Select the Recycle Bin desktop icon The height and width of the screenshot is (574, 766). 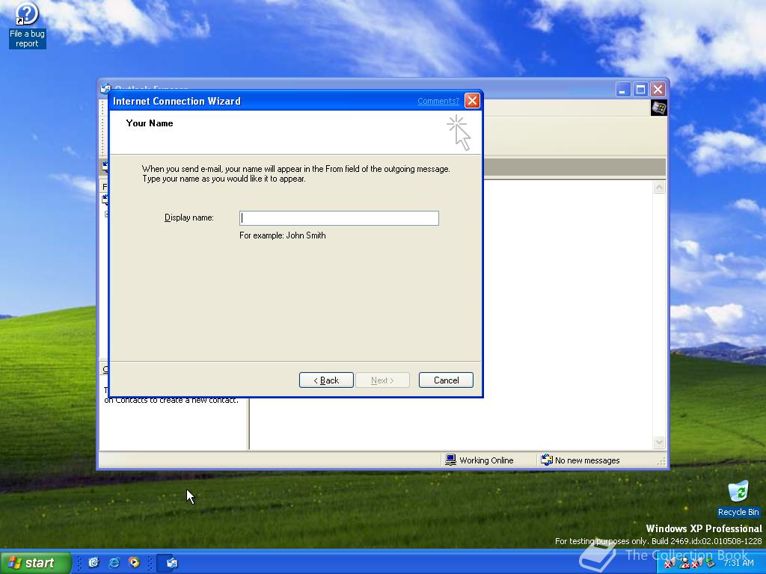click(x=738, y=499)
